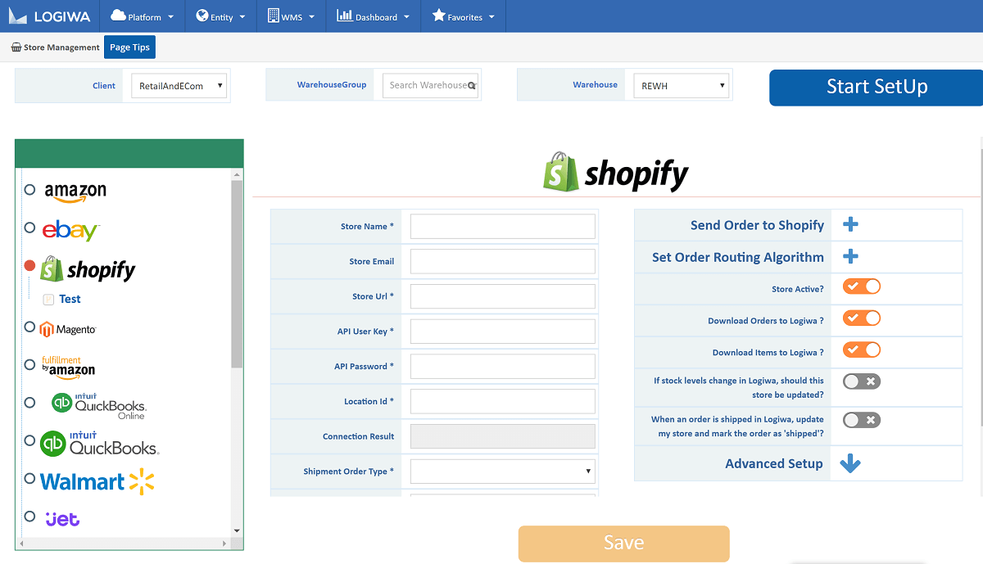This screenshot has width=983, height=564.
Task: Select the Magento radio button
Action: 29,327
